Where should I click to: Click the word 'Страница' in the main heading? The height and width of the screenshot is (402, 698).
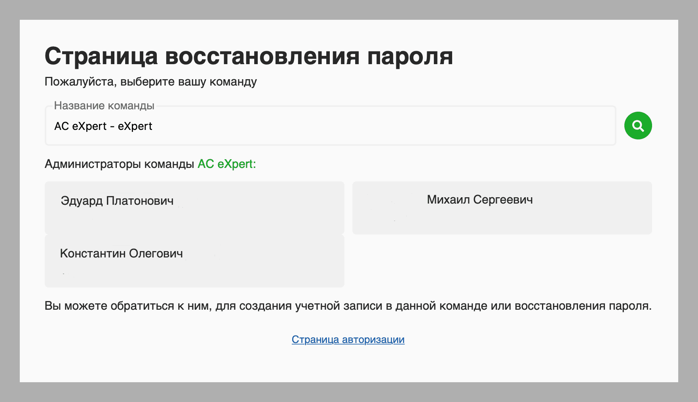point(101,56)
